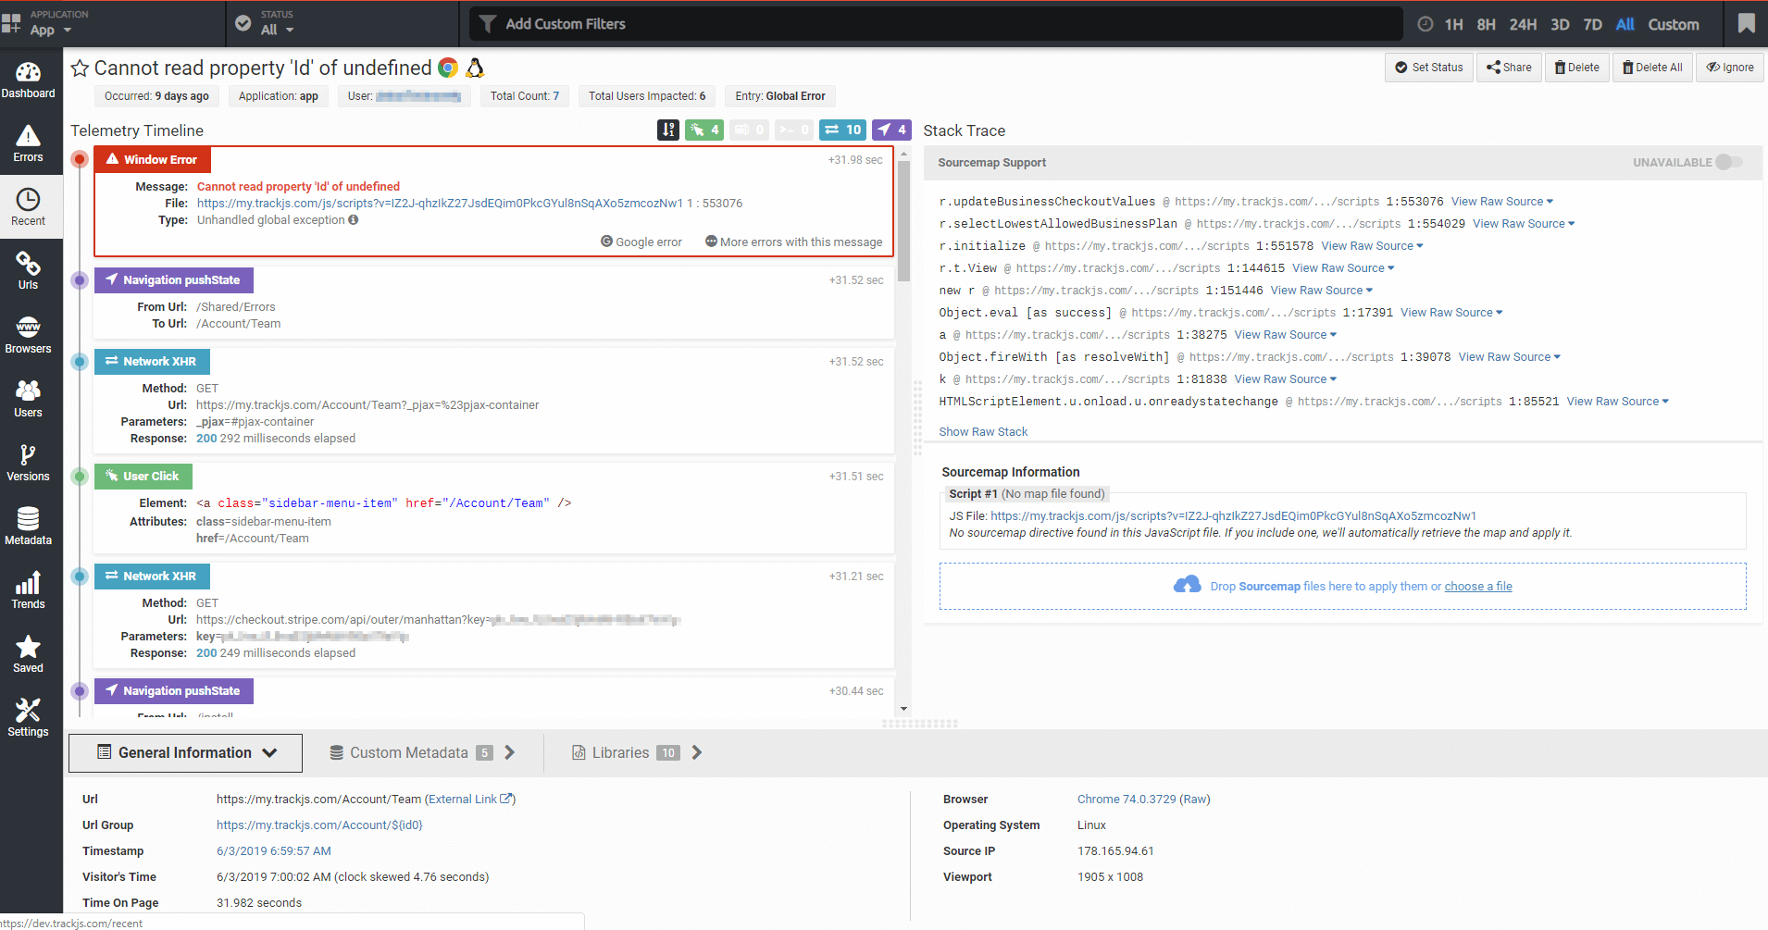Open the Dashboard sidebar icon

28,80
